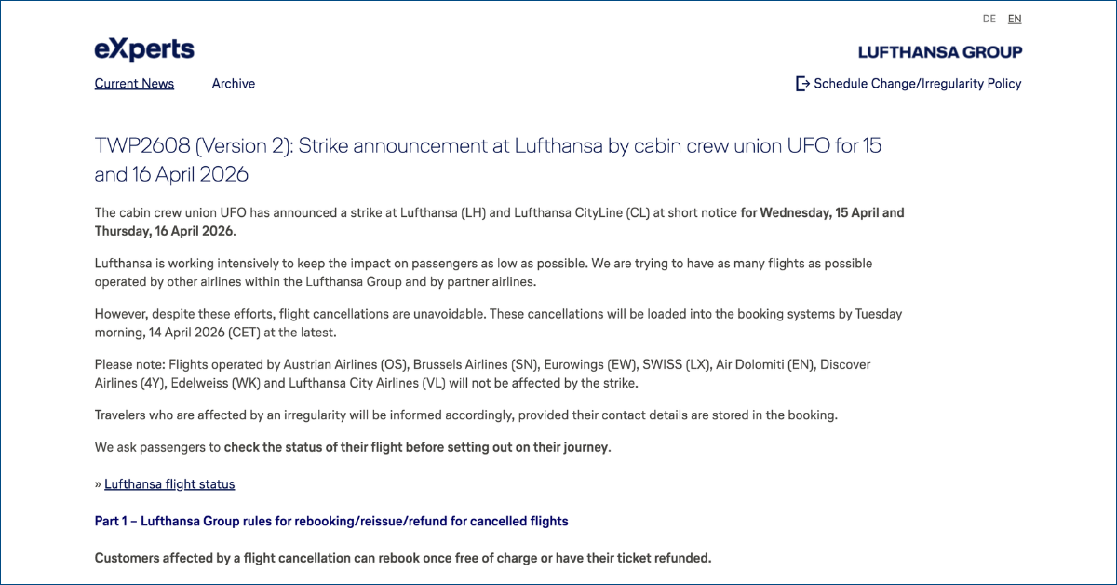Click the TWP2608 strike announcement headline
The image size is (1117, 585).
pos(487,160)
